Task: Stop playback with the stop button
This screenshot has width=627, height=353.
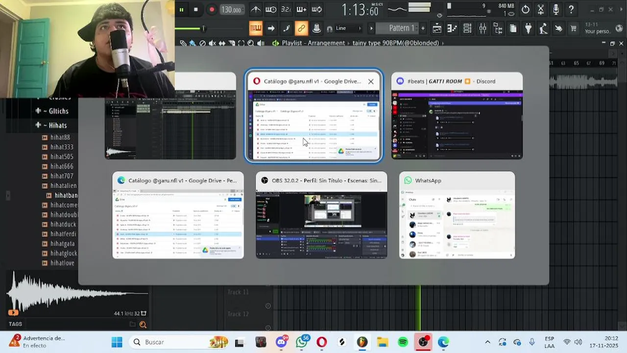Action: click(196, 9)
